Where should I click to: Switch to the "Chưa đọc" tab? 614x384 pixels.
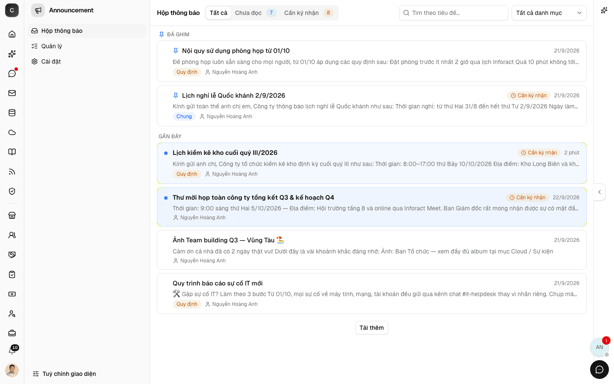pos(255,13)
